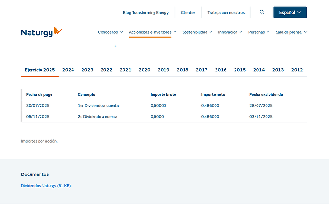Select the 2016 dividends tab
Viewport: 329px width, 205px height.
(221, 70)
